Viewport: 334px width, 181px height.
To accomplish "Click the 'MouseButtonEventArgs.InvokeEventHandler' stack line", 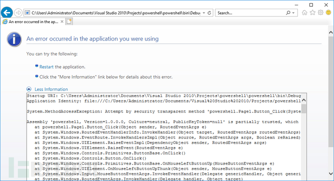I will (167, 174).
